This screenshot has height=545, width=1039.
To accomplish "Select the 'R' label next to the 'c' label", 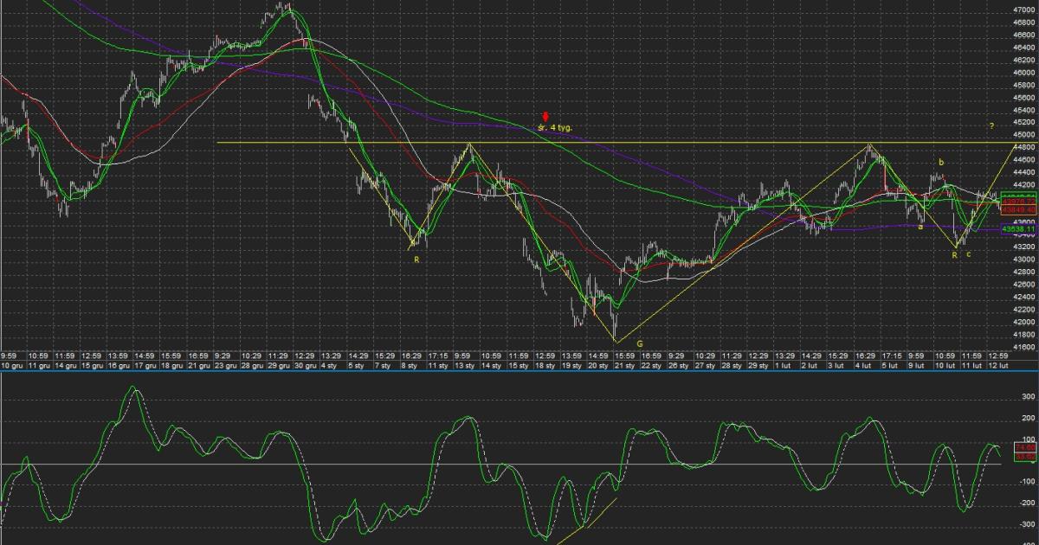I will 953,255.
